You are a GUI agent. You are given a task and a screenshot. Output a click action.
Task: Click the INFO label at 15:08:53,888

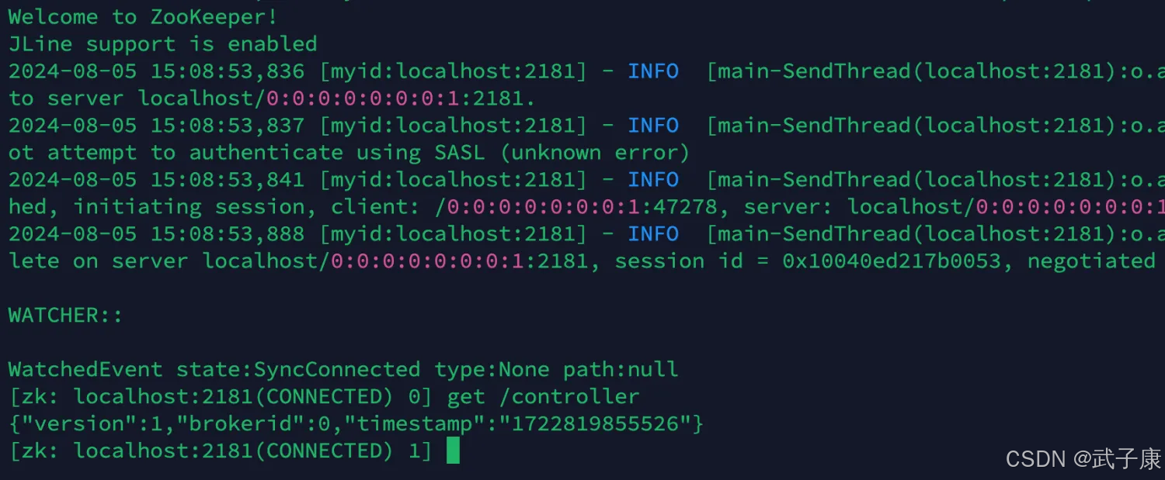point(653,233)
